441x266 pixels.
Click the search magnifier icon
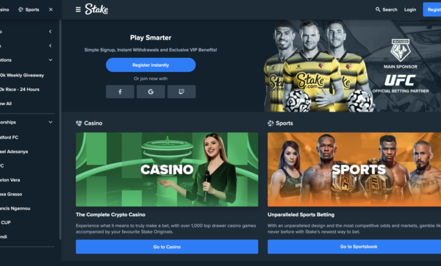378,10
